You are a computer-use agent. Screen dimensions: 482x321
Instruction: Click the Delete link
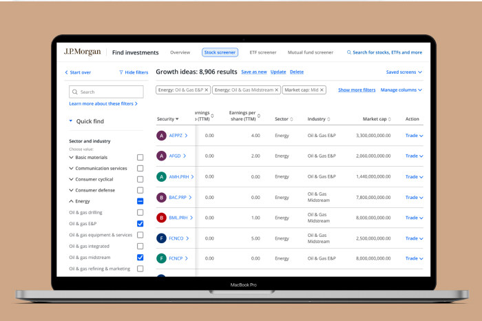[297, 72]
